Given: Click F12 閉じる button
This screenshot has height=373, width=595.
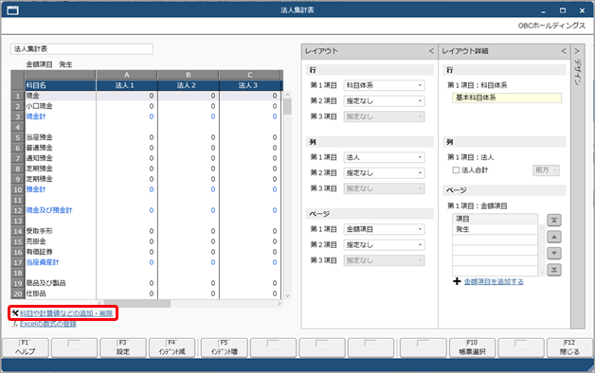Looking at the screenshot, I should pyautogui.click(x=569, y=347).
